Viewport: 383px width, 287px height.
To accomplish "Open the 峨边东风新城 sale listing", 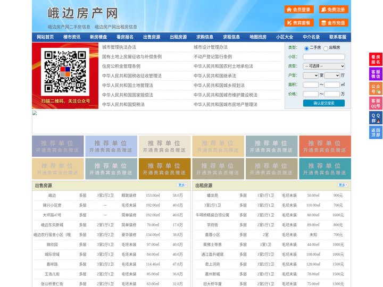I will [52, 225].
